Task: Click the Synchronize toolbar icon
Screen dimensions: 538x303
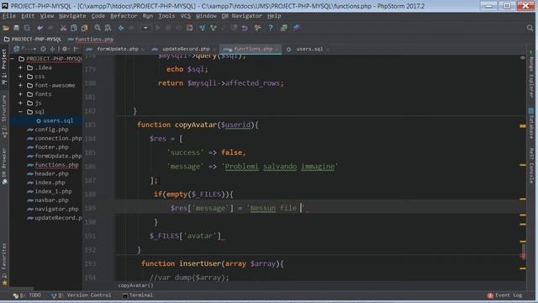Action: (27, 28)
